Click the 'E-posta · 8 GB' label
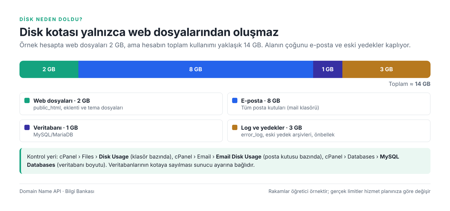Screen dimensions: 450x211 [260, 101]
